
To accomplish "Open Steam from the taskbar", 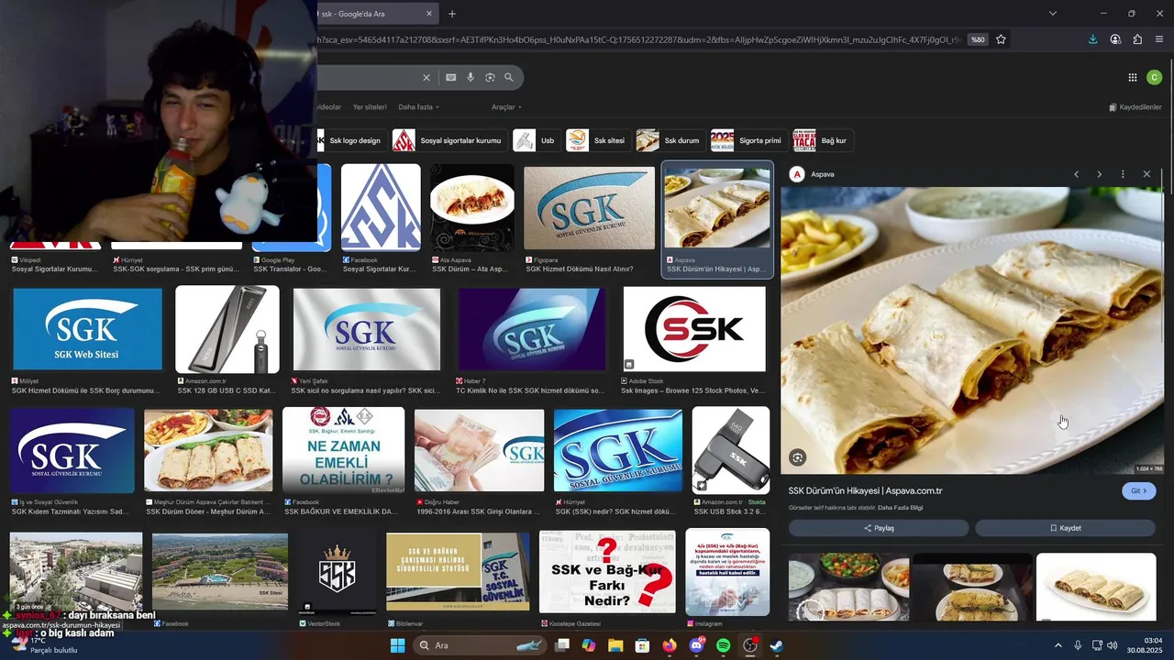I will click(776, 645).
